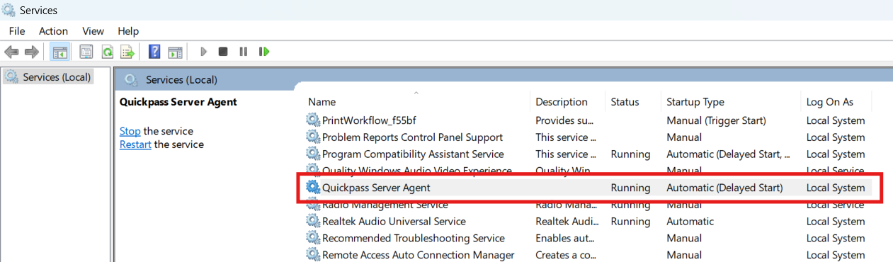The width and height of the screenshot is (893, 262).
Task: Select the Realtek Audio Universal Service row
Action: coord(588,222)
